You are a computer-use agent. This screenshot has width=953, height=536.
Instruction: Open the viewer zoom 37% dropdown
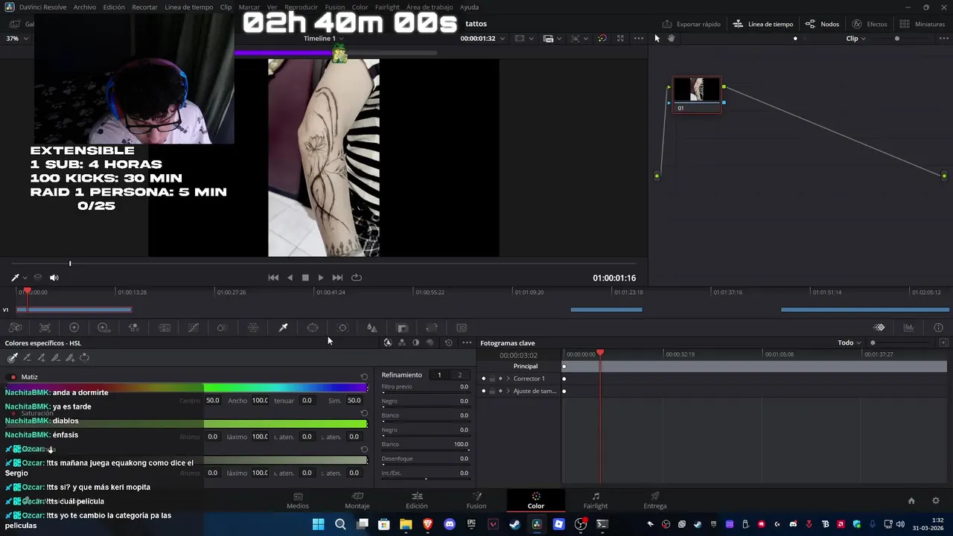pyautogui.click(x=16, y=38)
